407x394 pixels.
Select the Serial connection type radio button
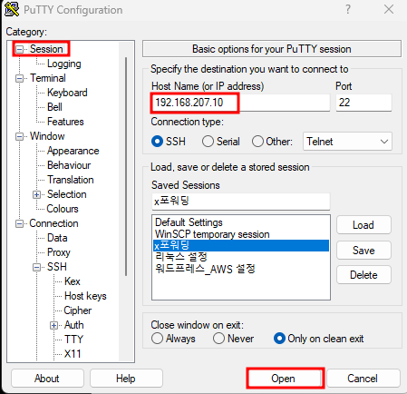(x=208, y=142)
